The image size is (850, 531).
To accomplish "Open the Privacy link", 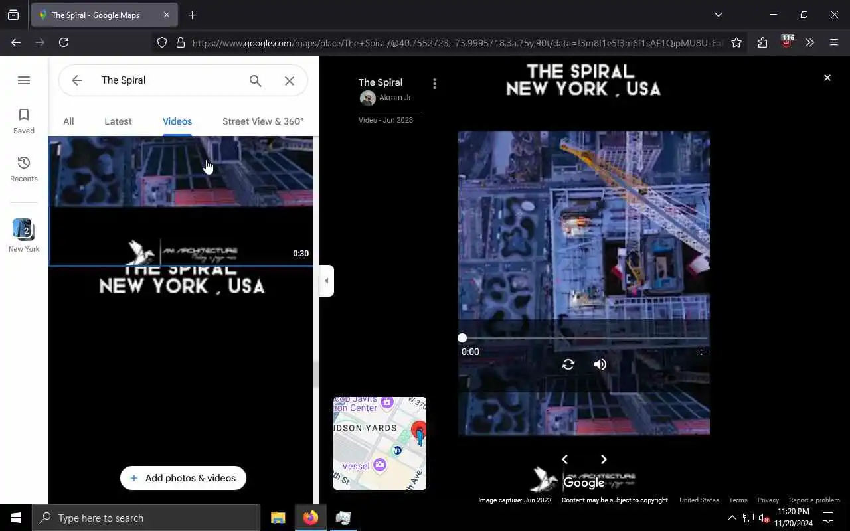I will coord(768,500).
